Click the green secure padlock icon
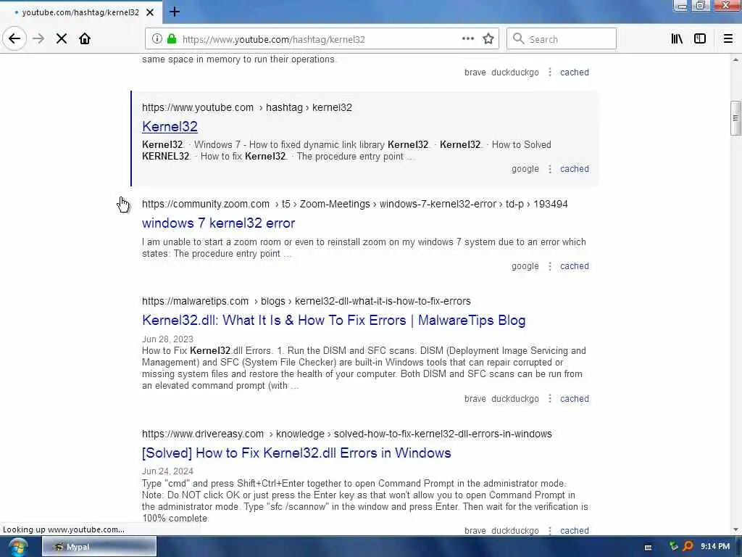This screenshot has width=742, height=557. tap(172, 39)
